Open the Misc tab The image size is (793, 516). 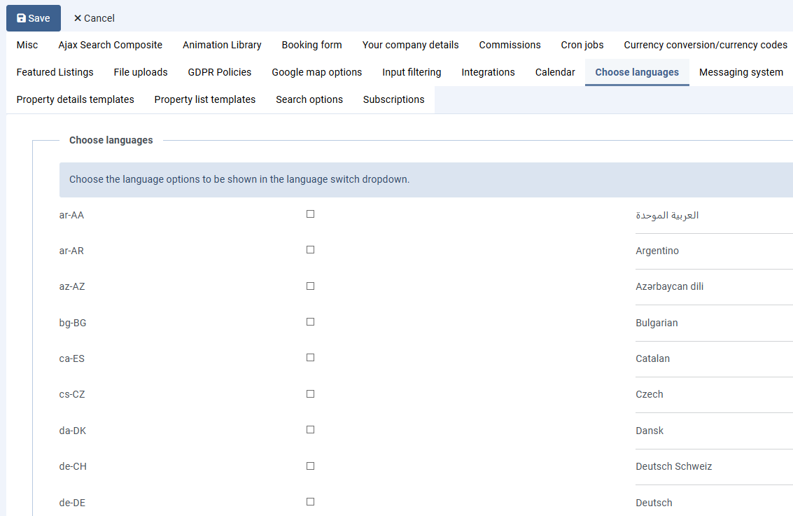27,45
